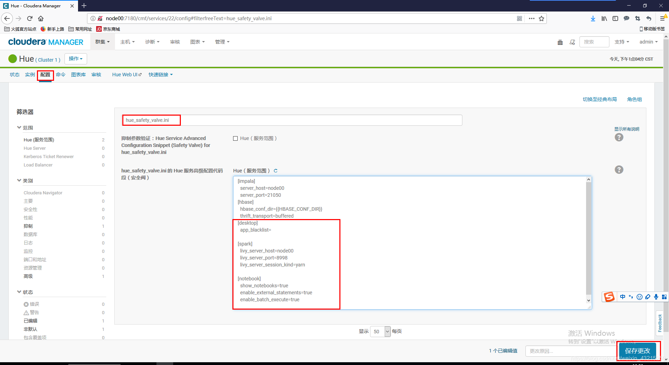Open Sogou emoji face icon

click(x=639, y=297)
